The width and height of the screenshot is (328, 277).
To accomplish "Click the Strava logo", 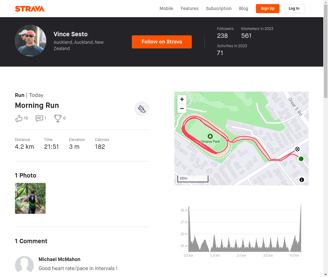I will click(30, 8).
